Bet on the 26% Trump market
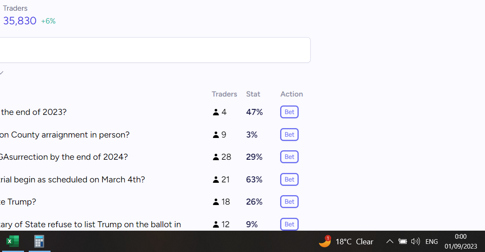Screen dimensions: 485x252 [x=289, y=202]
